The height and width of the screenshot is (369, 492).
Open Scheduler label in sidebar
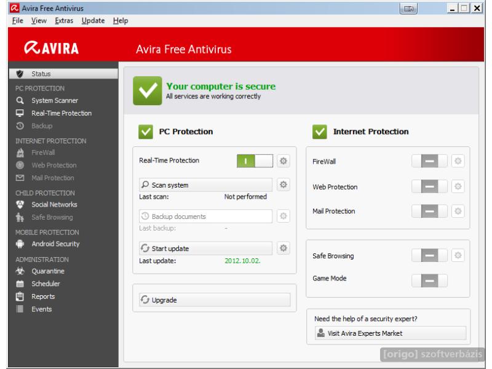(46, 284)
